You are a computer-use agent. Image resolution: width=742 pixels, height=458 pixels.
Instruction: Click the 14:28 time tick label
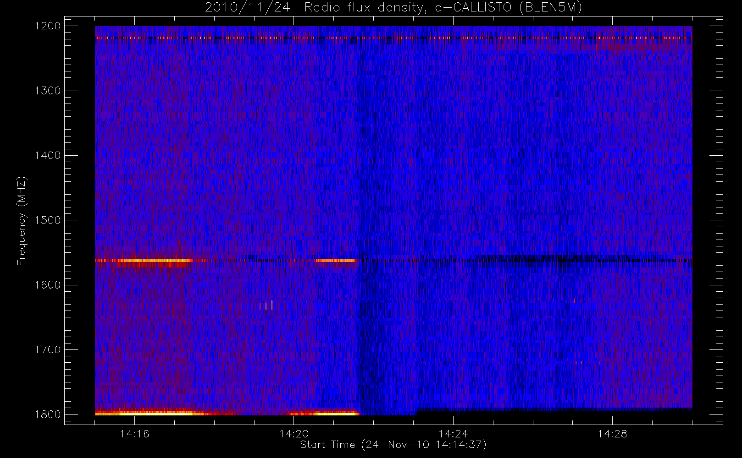pyautogui.click(x=612, y=434)
